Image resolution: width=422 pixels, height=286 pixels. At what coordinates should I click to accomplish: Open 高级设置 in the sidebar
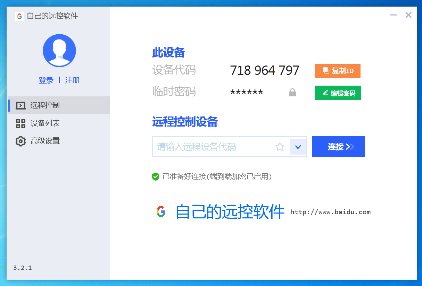[58, 141]
